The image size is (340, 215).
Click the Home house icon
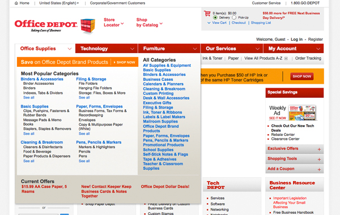pos(16,3)
